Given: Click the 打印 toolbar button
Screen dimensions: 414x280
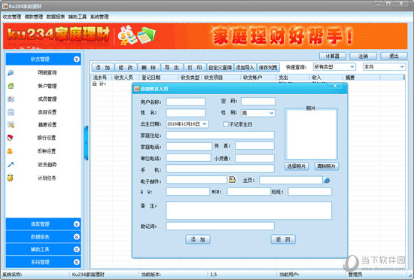Looking at the screenshot, I should tap(195, 68).
